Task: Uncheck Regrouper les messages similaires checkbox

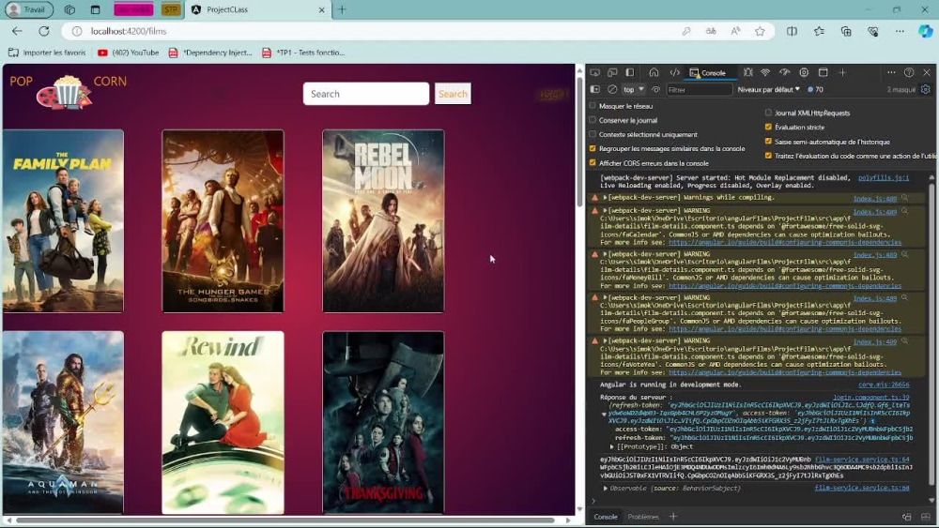Action: 593,148
